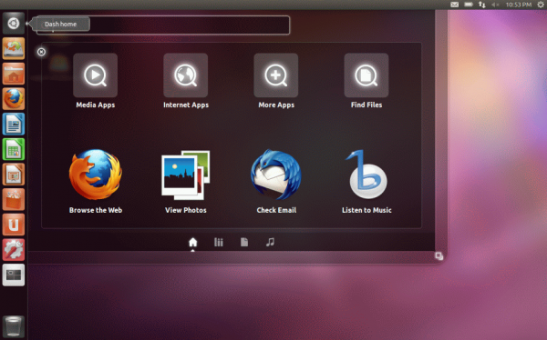
Task: Open the Media Apps search shortcut
Action: tap(95, 75)
